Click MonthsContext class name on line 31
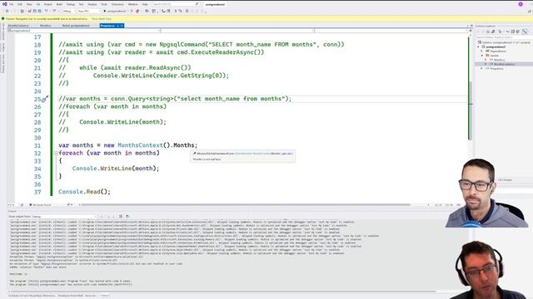 point(140,145)
